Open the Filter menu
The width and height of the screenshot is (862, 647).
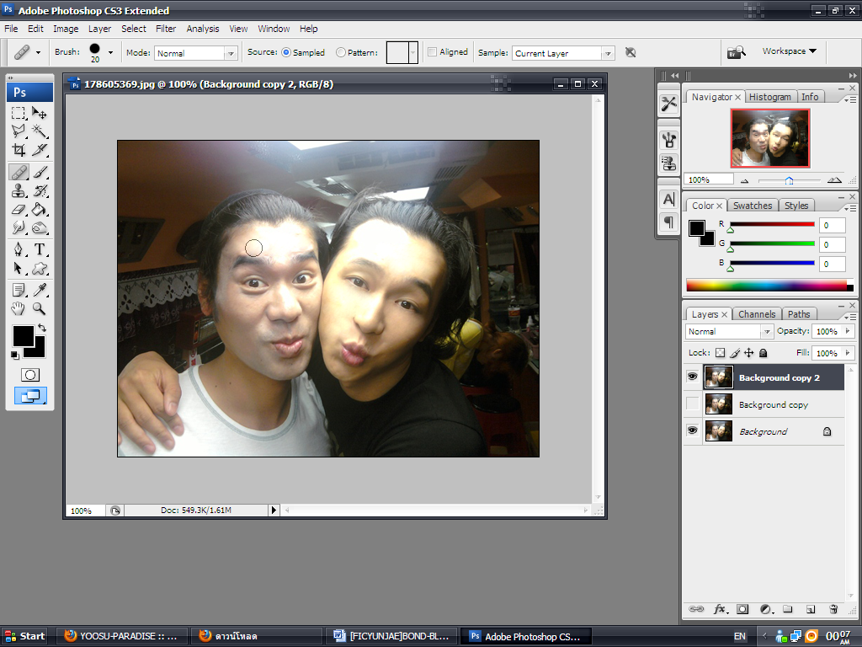(x=166, y=29)
